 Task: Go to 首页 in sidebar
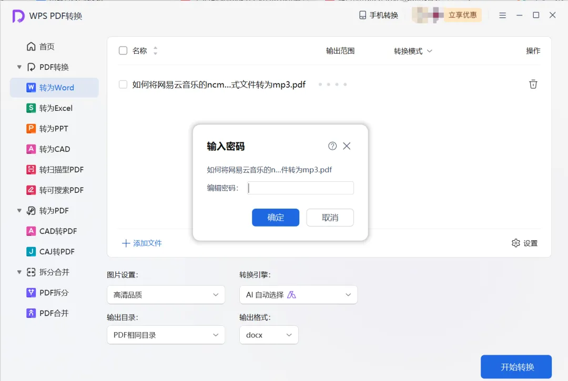pos(54,46)
